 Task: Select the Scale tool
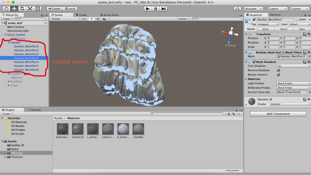[x=30, y=9]
